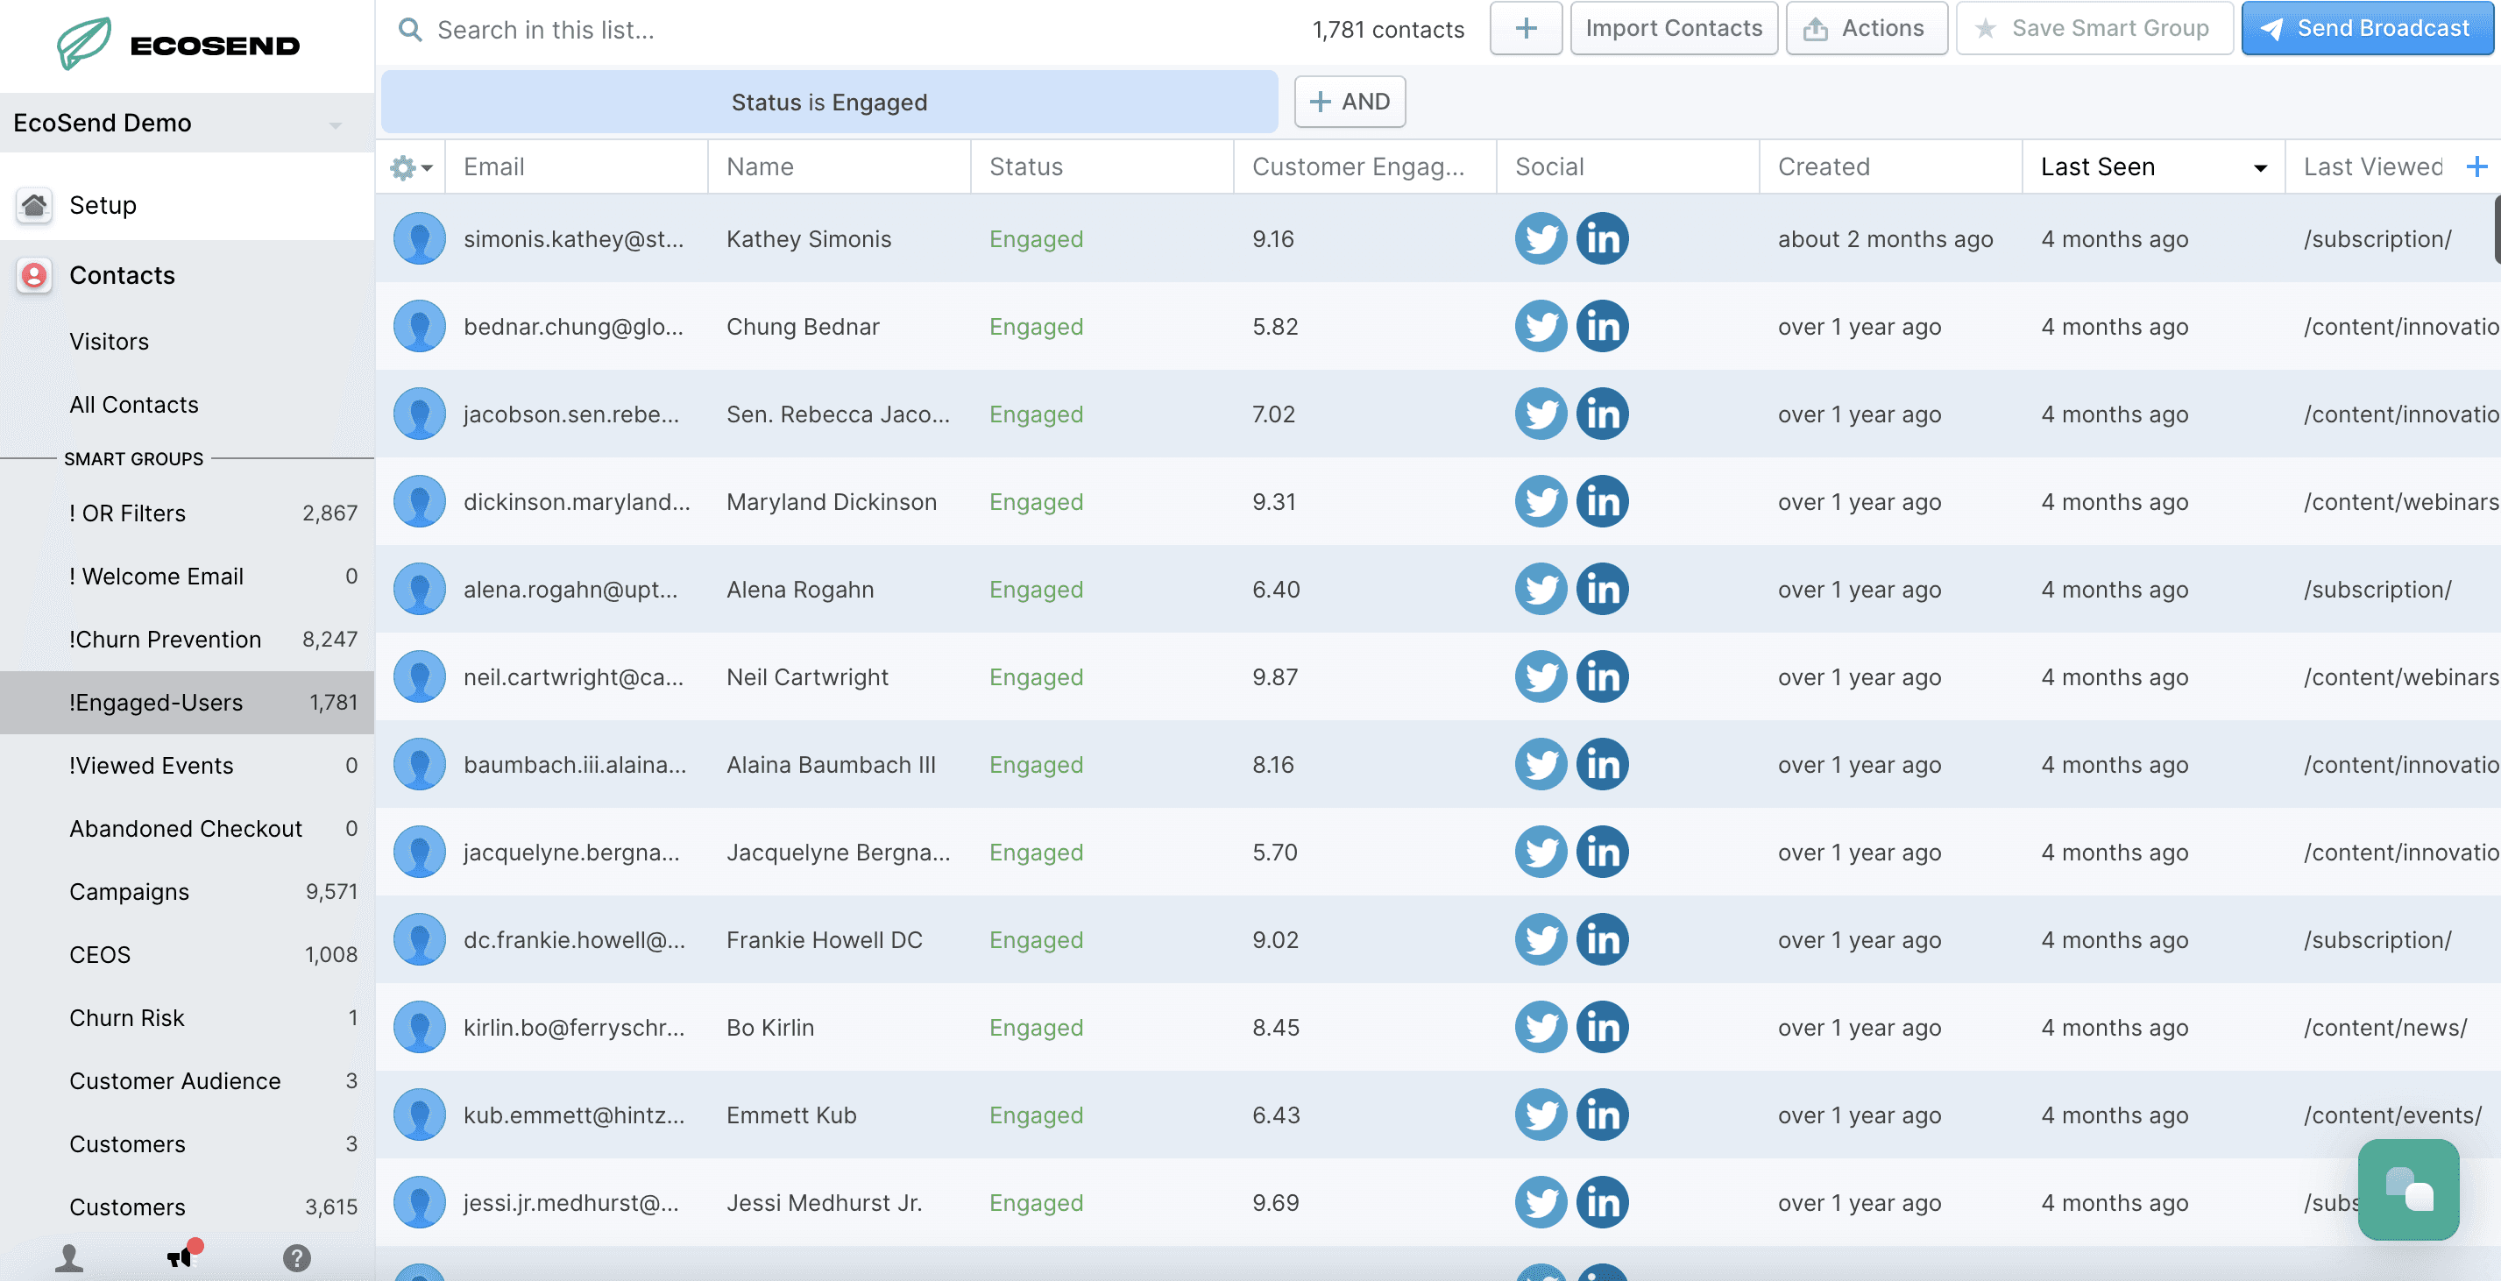Screen dimensions: 2501x1281
Task: Open the chat widget bubble
Action: point(2407,1189)
